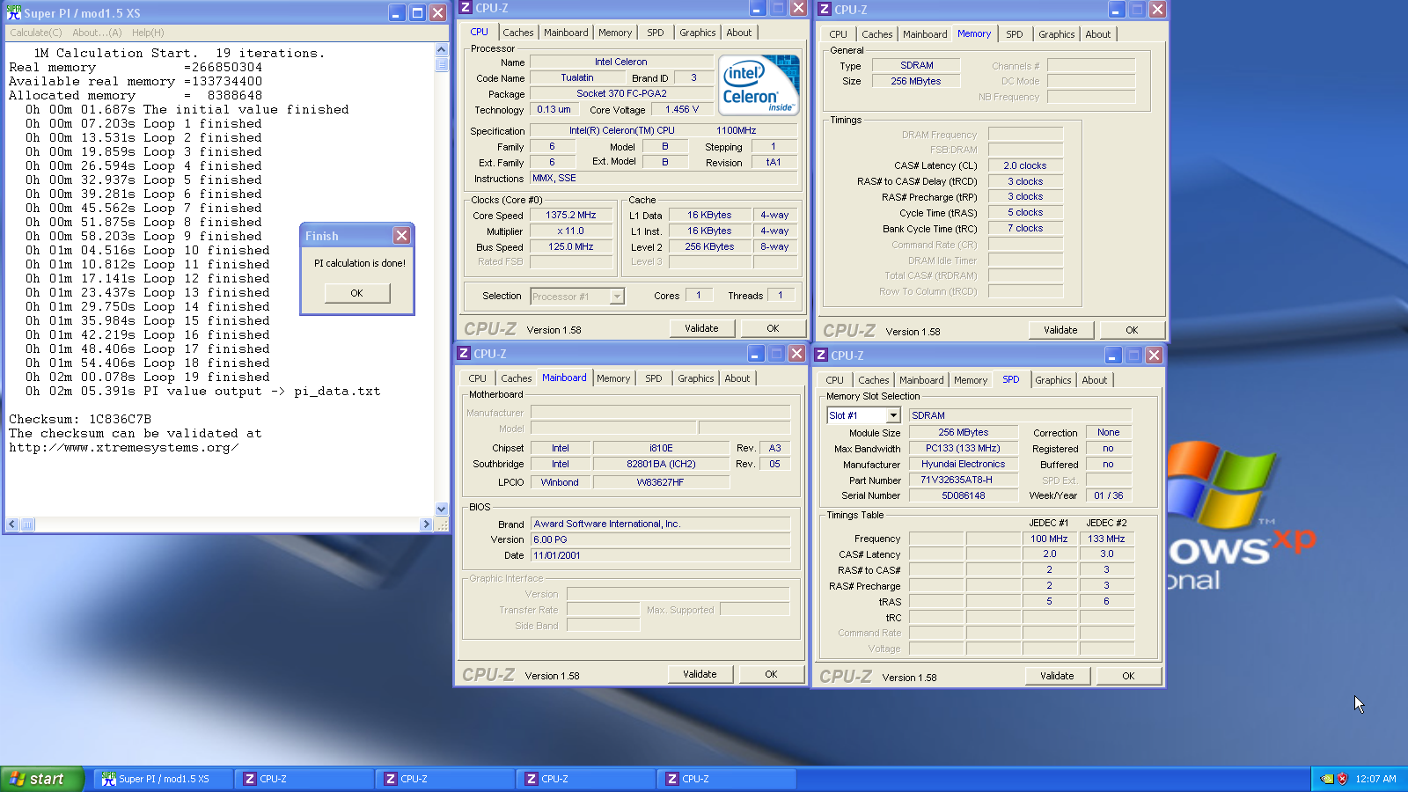This screenshot has width=1408, height=792.
Task: Open Graphics tab in top-left CPU-Z window
Action: click(698, 33)
